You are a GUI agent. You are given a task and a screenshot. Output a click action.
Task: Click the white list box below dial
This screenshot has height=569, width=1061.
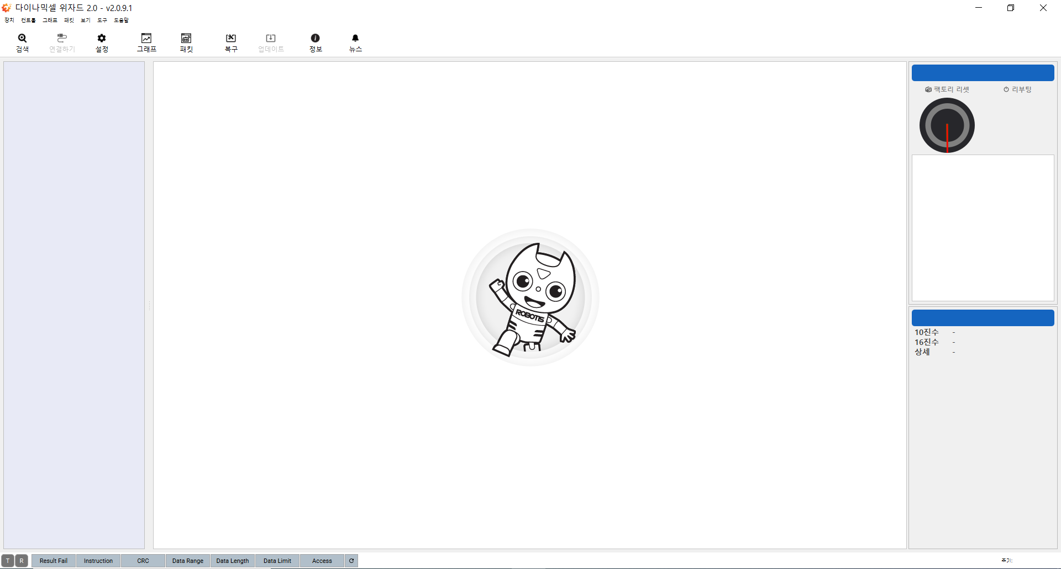(983, 228)
